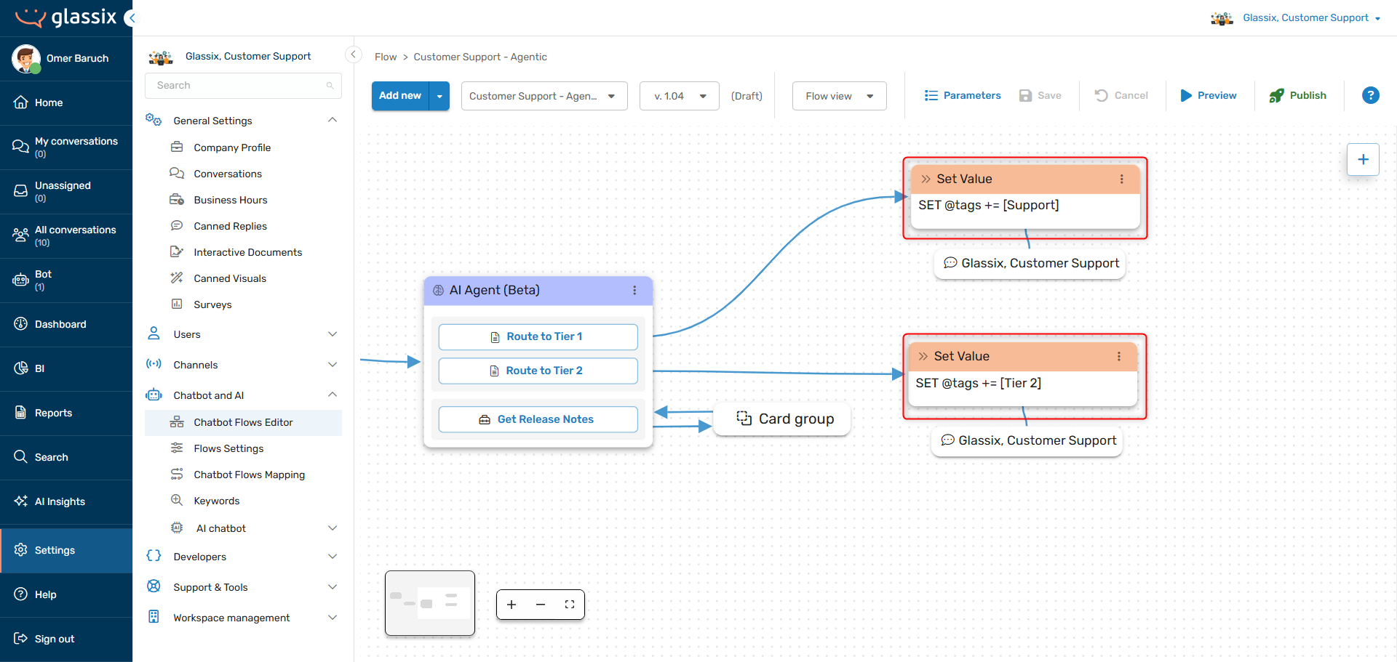Screen dimensions: 1397x662
Task: Collapse the main navigation sidebar arrow
Action: point(130,18)
